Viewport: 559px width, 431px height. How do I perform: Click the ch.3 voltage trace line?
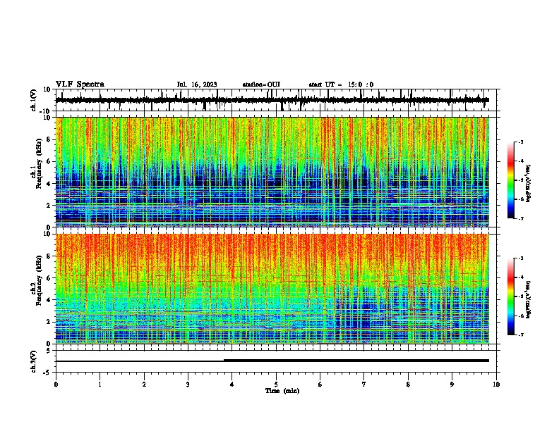272,361
